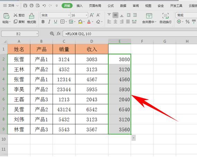Viewport: 197px width, 157px height.
Task: Click the Copy (复制) button
Action: click(19, 22)
